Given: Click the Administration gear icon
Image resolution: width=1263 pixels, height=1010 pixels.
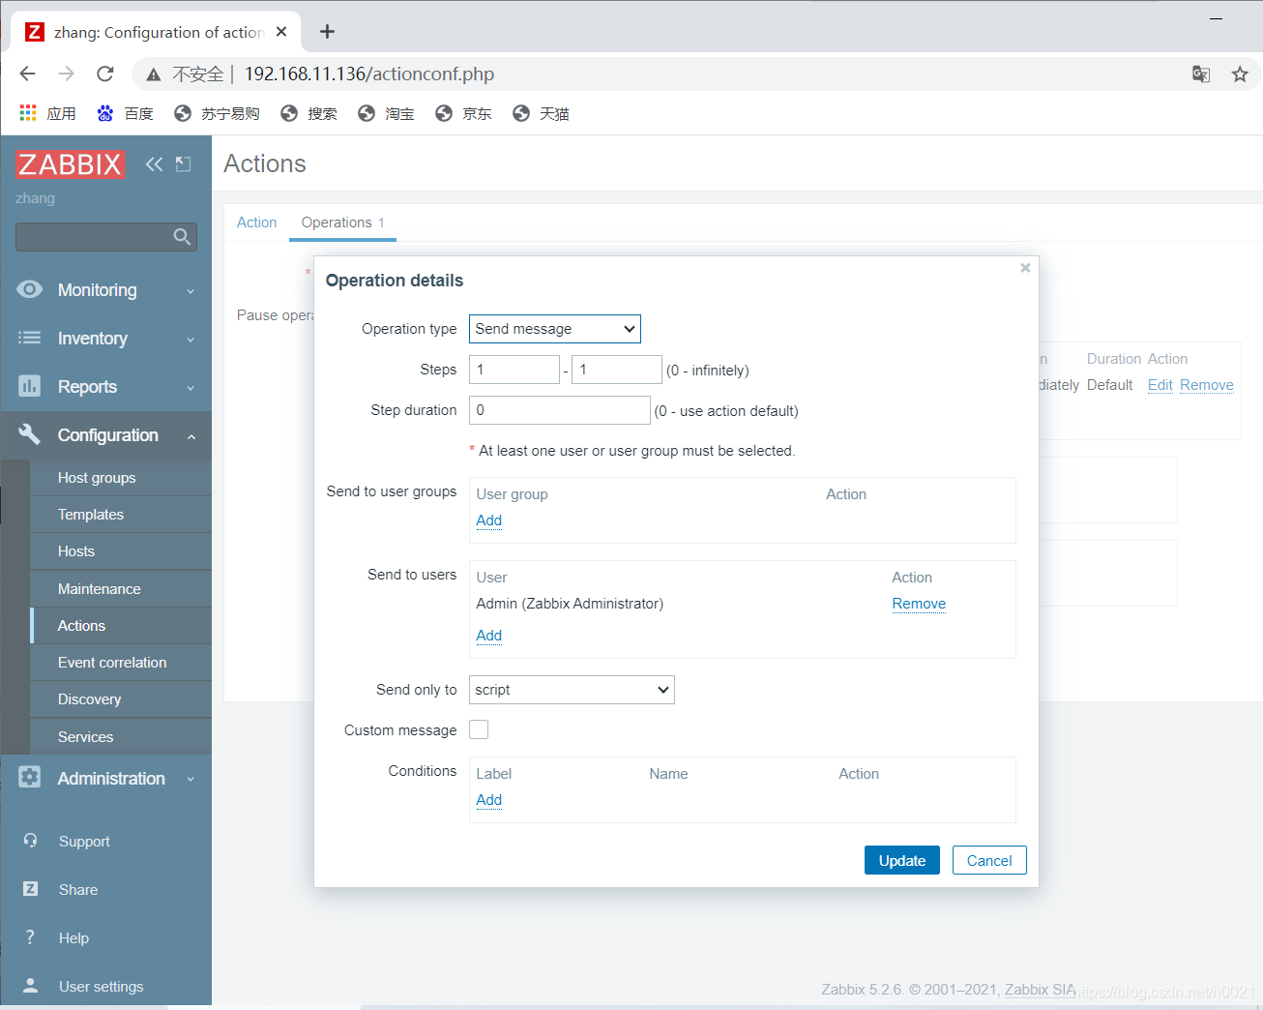Looking at the screenshot, I should 30,777.
